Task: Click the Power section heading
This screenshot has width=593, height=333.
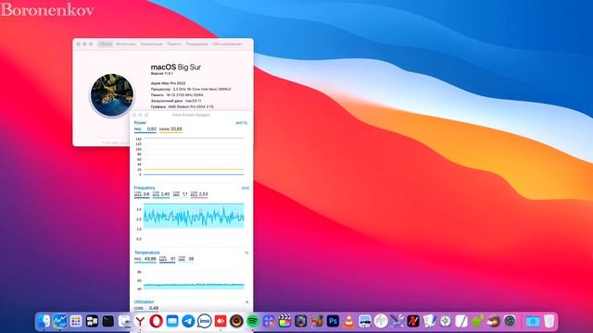Action: click(140, 123)
